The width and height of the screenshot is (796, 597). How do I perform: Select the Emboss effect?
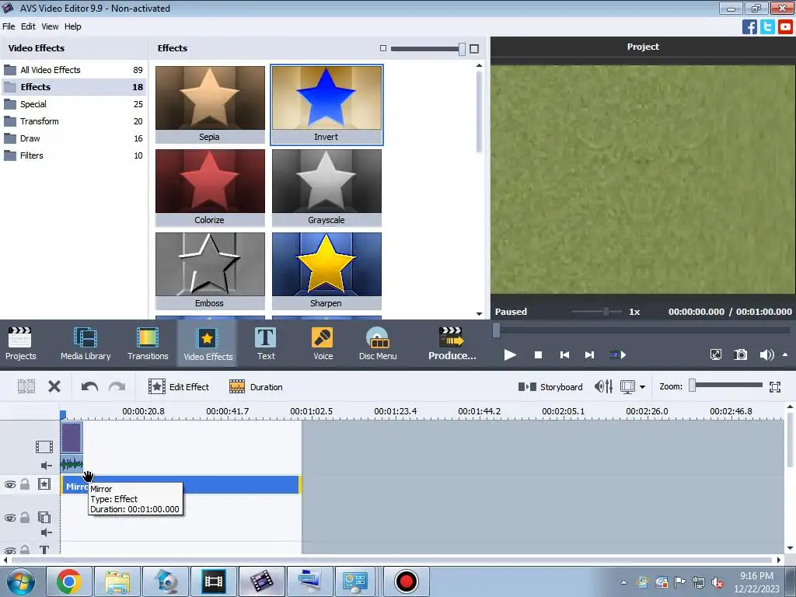coord(210,271)
